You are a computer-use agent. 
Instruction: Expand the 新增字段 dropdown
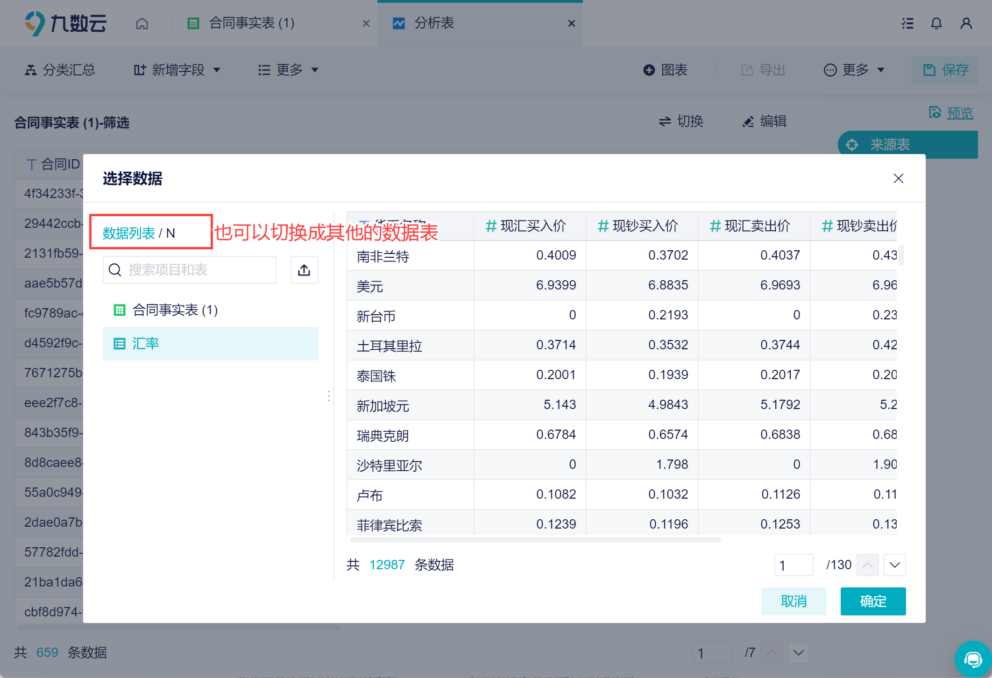pyautogui.click(x=177, y=70)
